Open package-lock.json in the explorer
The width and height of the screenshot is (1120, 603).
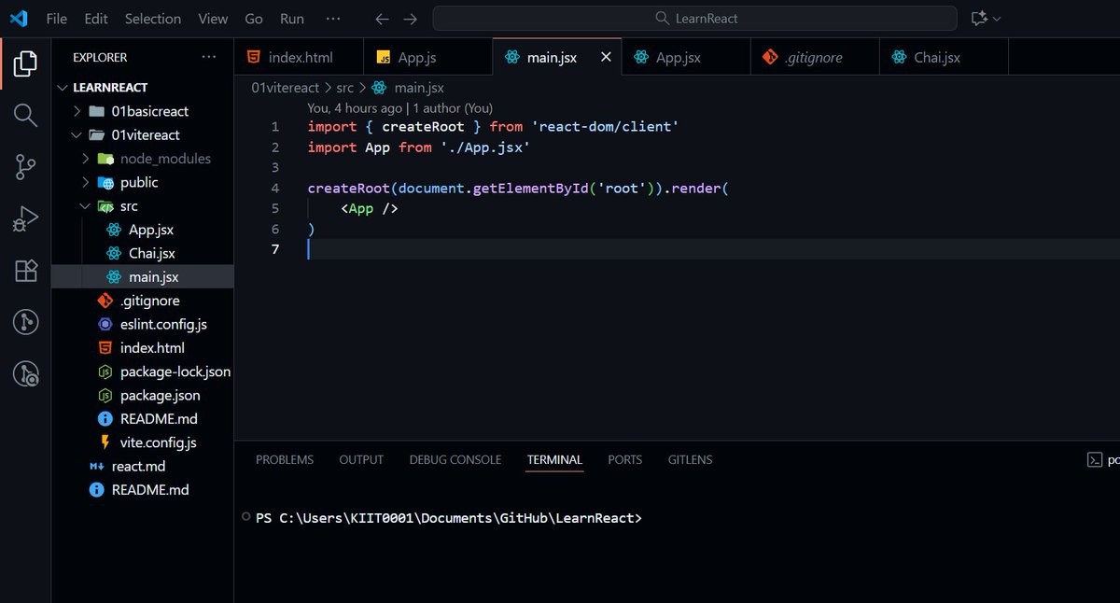click(143, 372)
